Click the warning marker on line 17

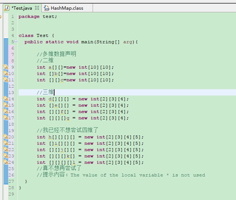(x=6, y=118)
